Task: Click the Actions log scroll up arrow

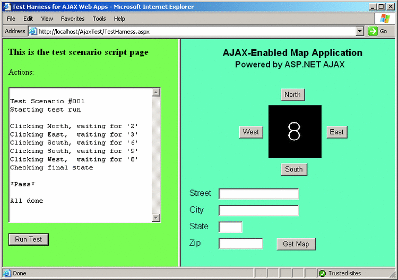Action: coord(156,93)
